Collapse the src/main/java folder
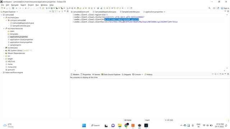Viewport: 230px width, 129px height. click(x=4, y=18)
